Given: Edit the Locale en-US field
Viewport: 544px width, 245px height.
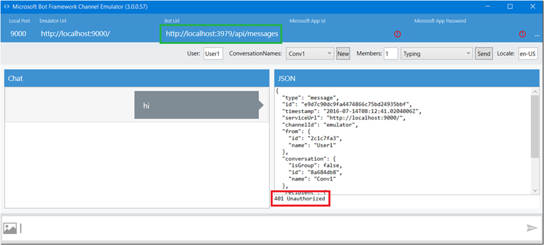Looking at the screenshot, I should click(528, 54).
